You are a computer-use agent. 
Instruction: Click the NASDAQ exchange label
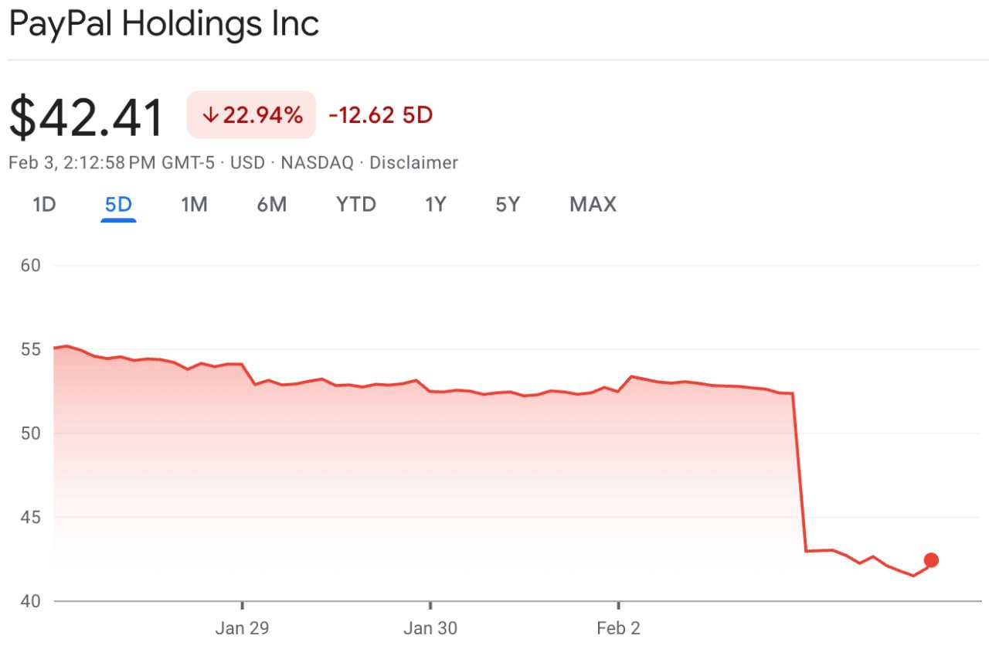[x=317, y=163]
